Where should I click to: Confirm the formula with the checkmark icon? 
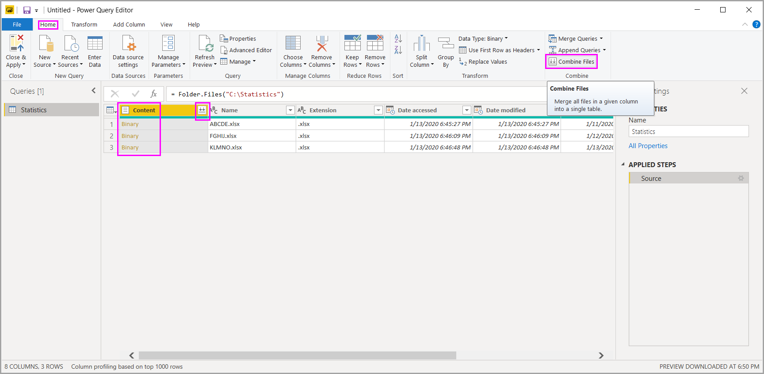(136, 94)
